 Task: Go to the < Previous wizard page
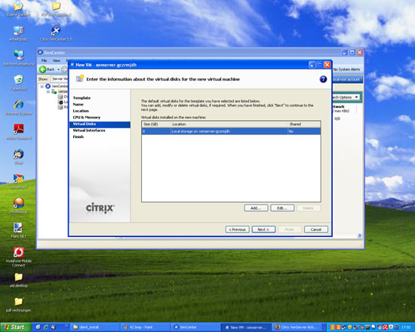[x=237, y=229]
